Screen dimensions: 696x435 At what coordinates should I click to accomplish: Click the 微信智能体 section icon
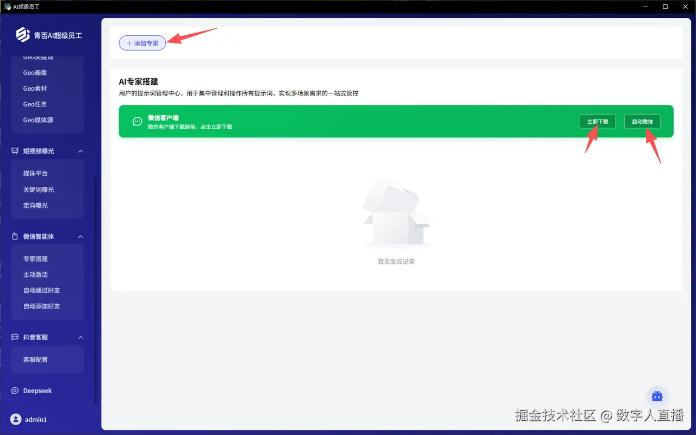(x=15, y=237)
